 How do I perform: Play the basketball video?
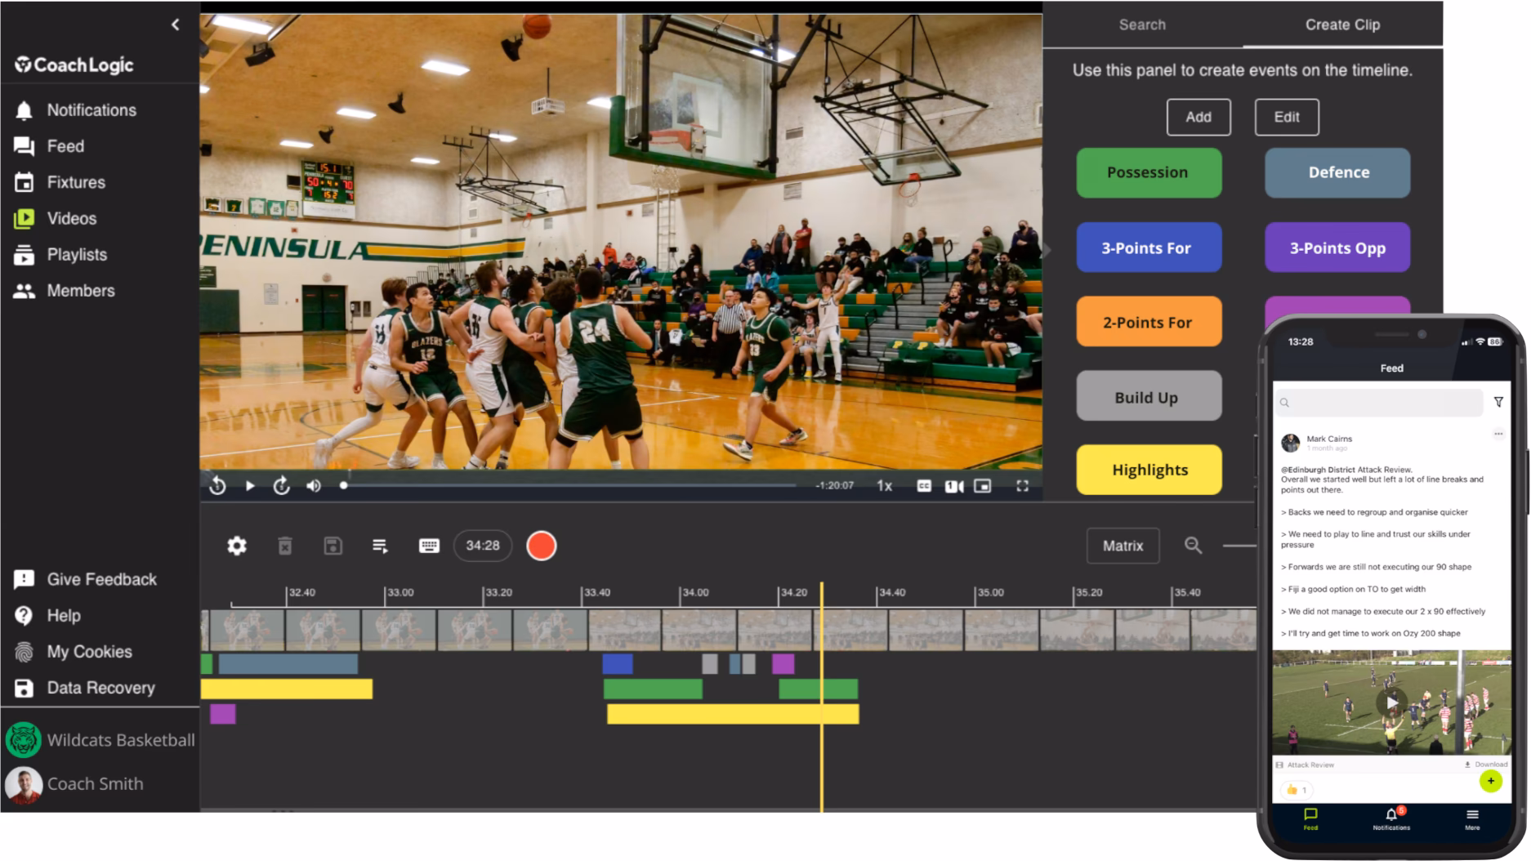[250, 486]
